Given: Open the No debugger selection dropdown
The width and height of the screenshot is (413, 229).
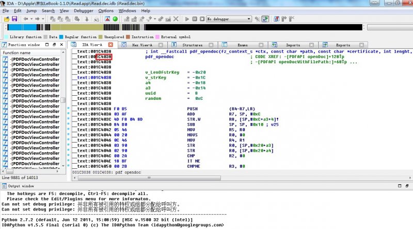Looking at the screenshot, I should (229, 19).
